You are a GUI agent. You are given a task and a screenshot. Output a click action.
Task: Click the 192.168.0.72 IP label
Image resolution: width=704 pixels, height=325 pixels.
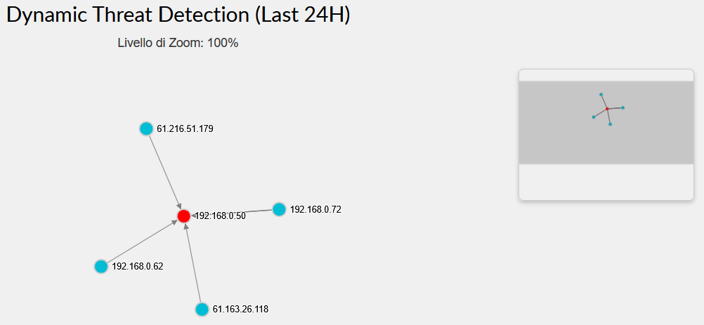[315, 209]
